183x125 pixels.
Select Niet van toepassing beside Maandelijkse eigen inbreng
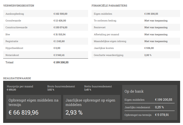coord(156,41)
